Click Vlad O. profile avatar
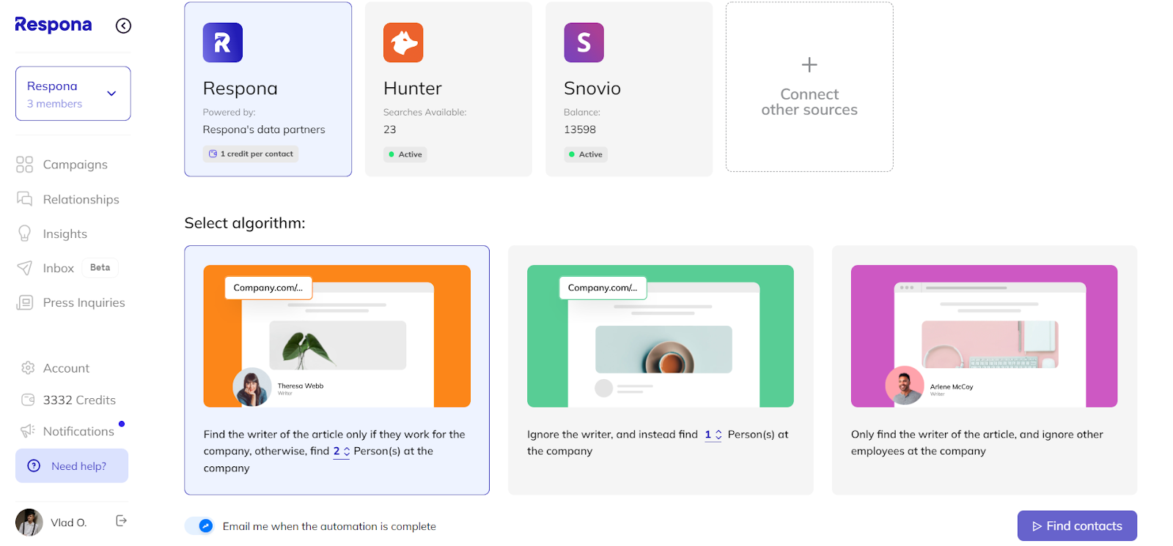This screenshot has width=1173, height=546. (x=29, y=523)
